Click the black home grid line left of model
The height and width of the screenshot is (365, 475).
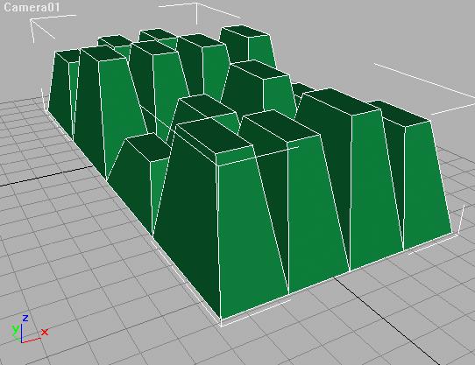click(46, 176)
